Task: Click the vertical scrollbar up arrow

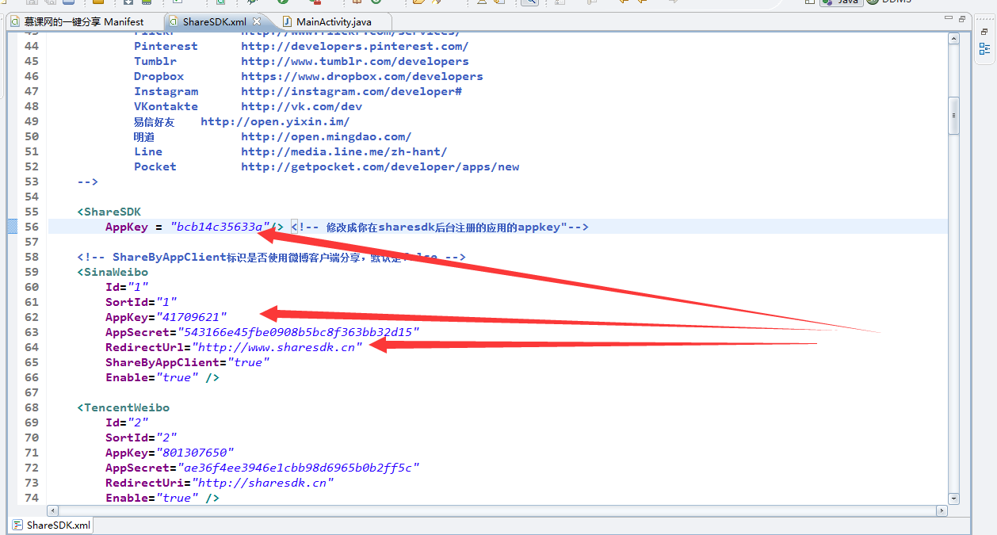Action: click(x=954, y=36)
